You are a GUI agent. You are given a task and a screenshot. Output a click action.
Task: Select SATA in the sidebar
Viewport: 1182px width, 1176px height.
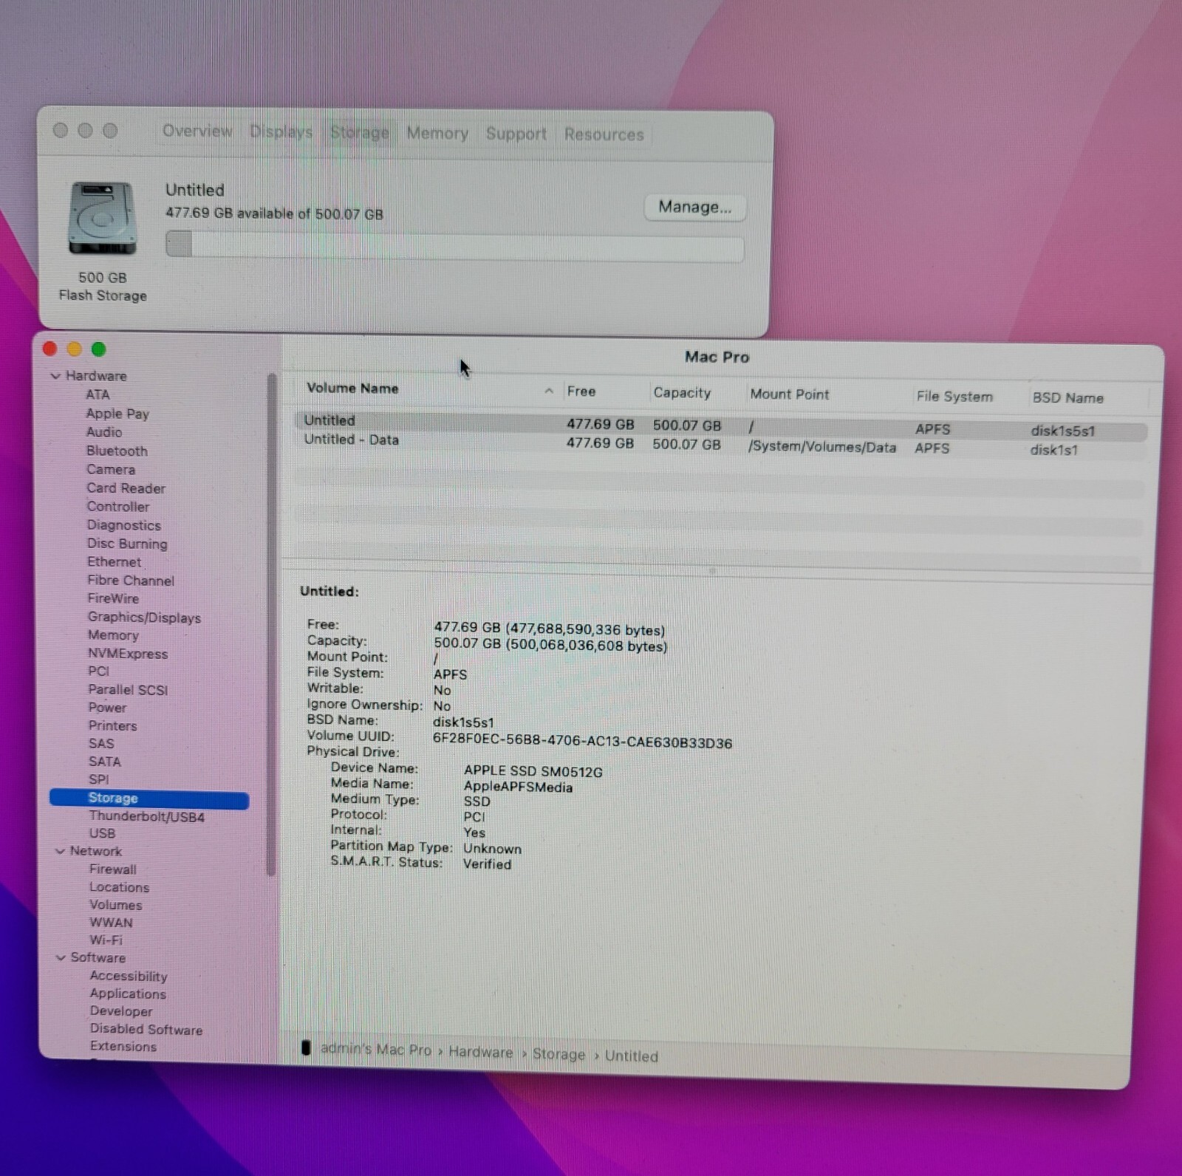(104, 762)
